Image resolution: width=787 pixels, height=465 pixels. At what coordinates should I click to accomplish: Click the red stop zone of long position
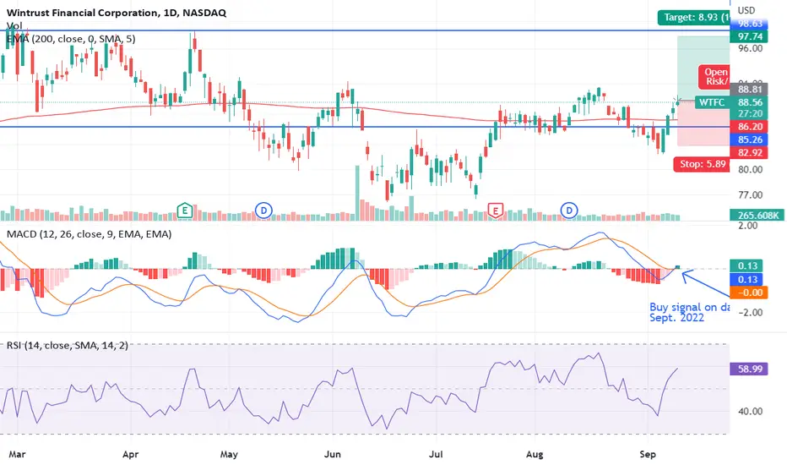coord(703,124)
